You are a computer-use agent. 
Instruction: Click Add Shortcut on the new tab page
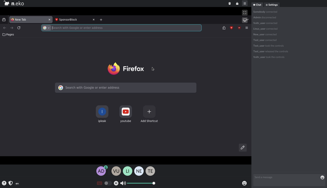[x=149, y=112]
